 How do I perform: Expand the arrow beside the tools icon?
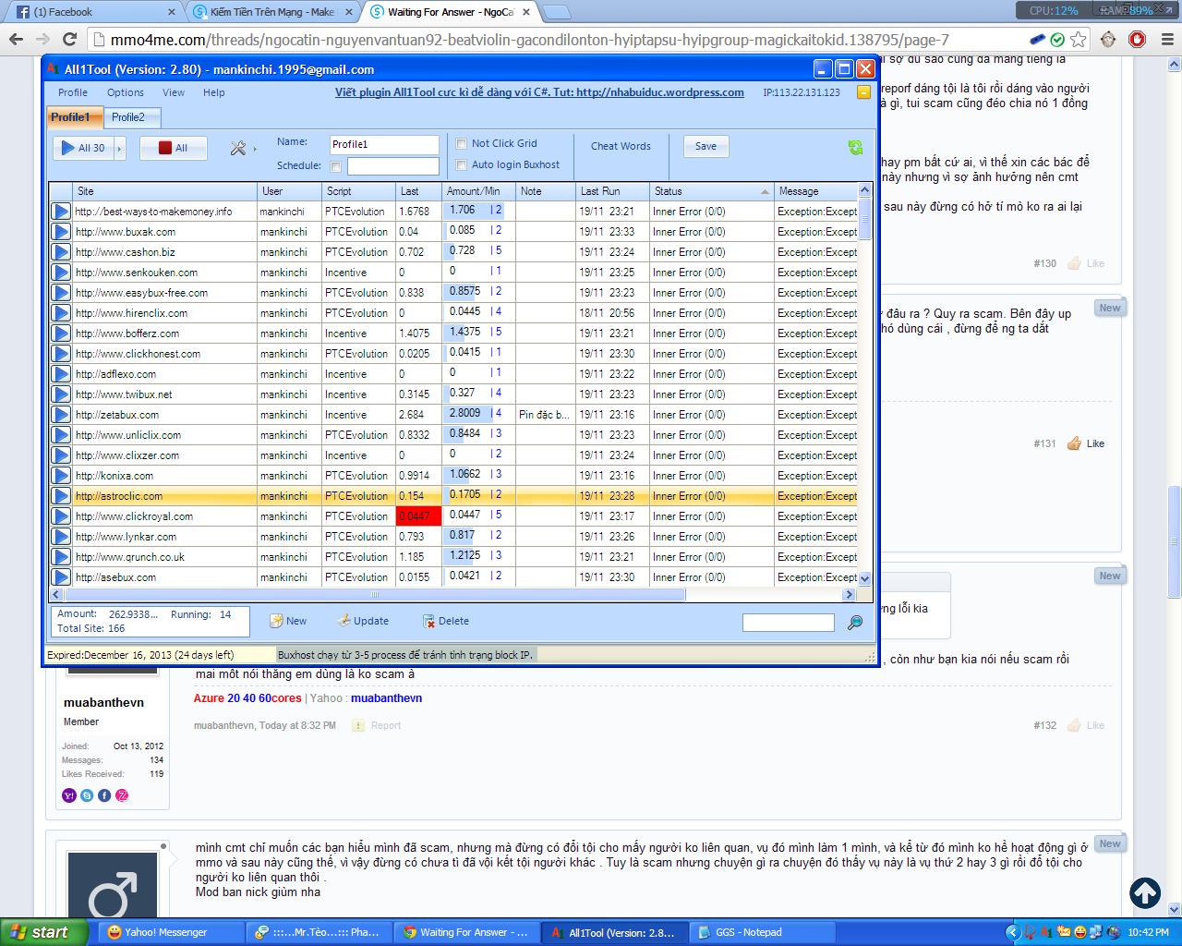click(255, 148)
